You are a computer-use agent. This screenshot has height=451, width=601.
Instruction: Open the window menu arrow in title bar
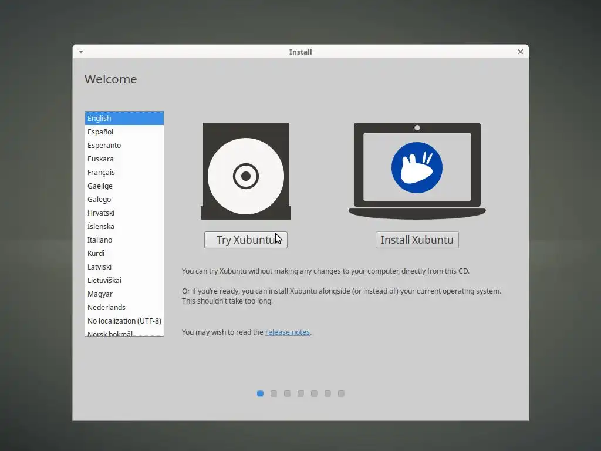tap(81, 52)
